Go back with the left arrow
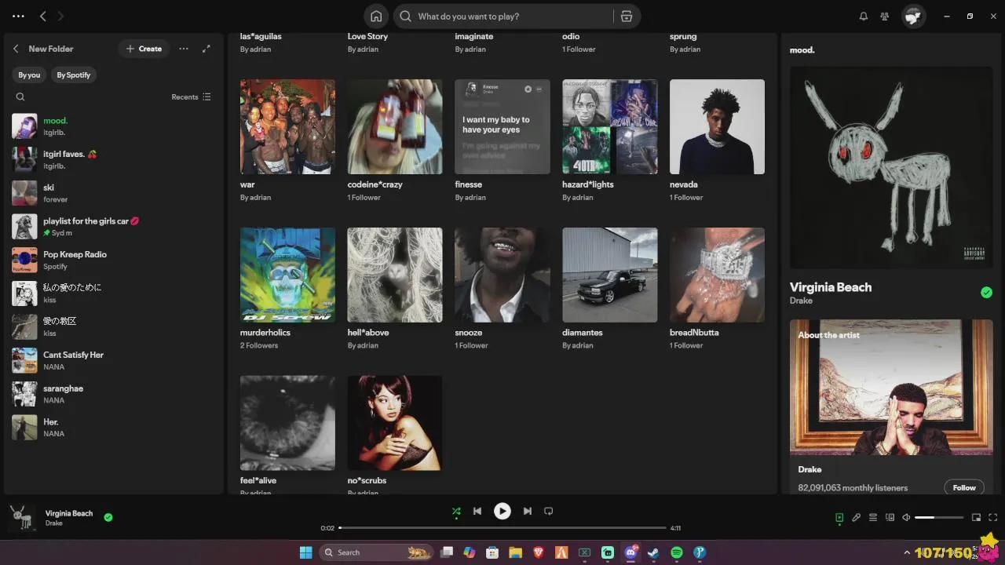The image size is (1005, 565). point(43,16)
